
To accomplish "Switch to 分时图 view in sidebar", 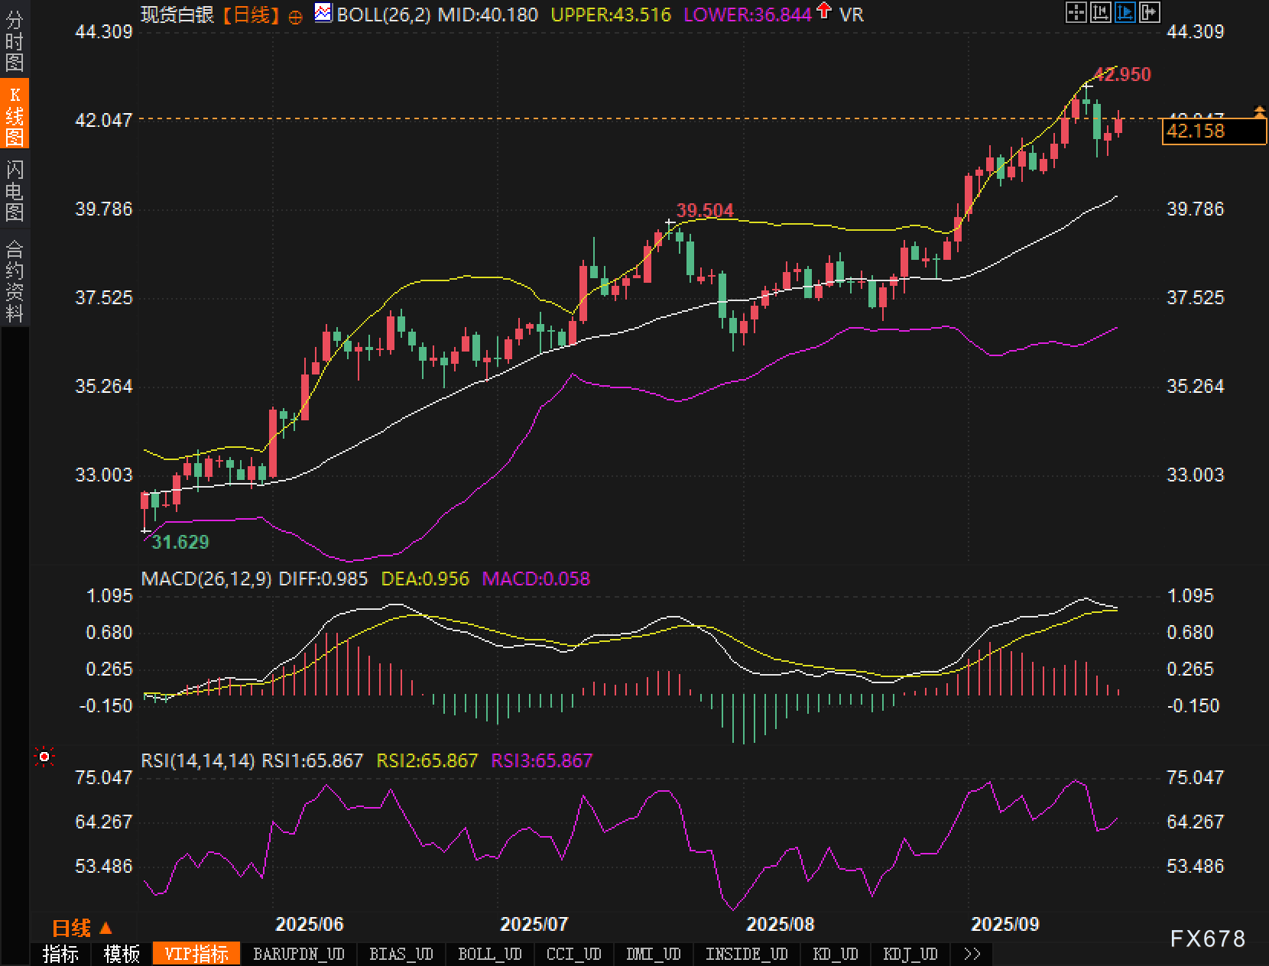I will tap(15, 41).
